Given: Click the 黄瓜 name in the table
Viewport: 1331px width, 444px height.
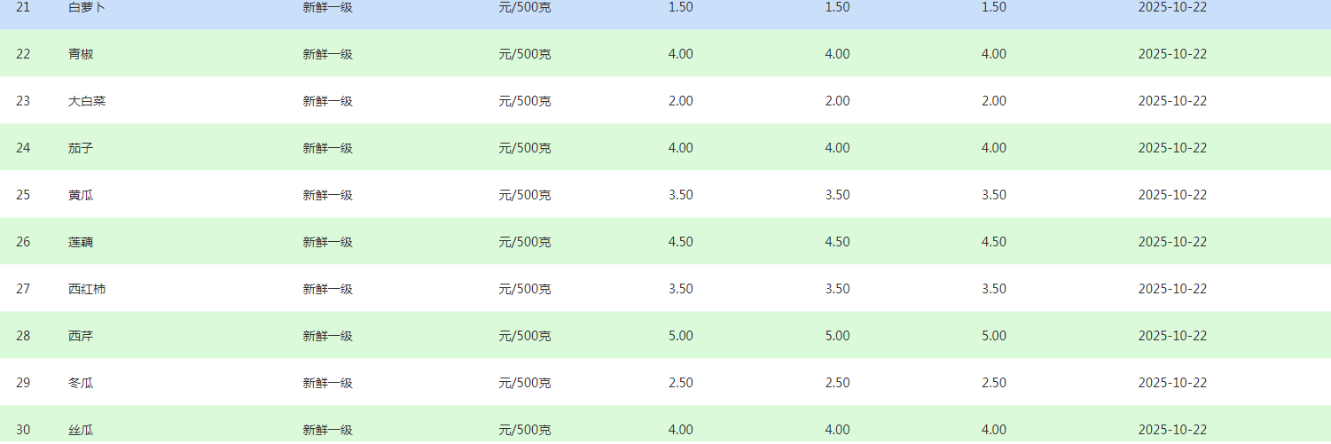Looking at the screenshot, I should (x=81, y=195).
